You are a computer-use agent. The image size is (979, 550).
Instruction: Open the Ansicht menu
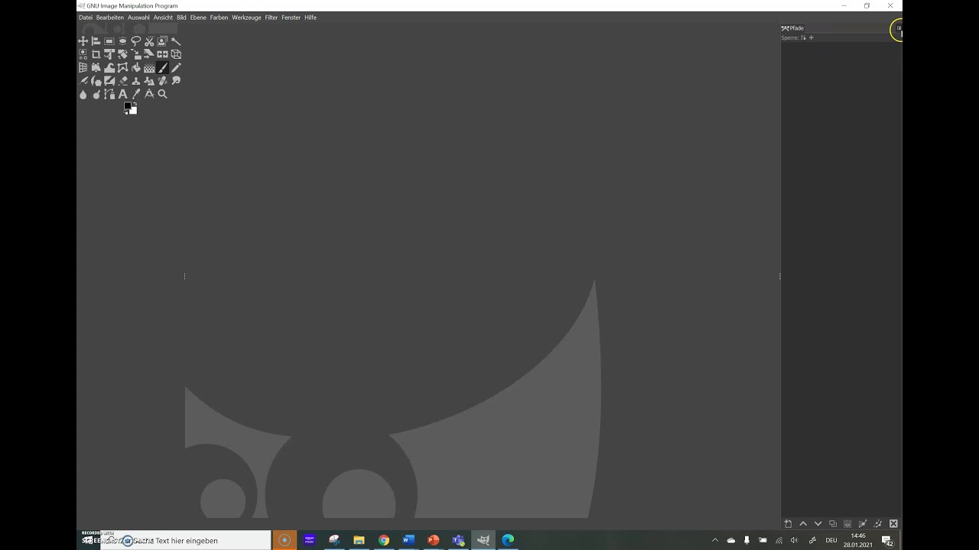tap(163, 18)
